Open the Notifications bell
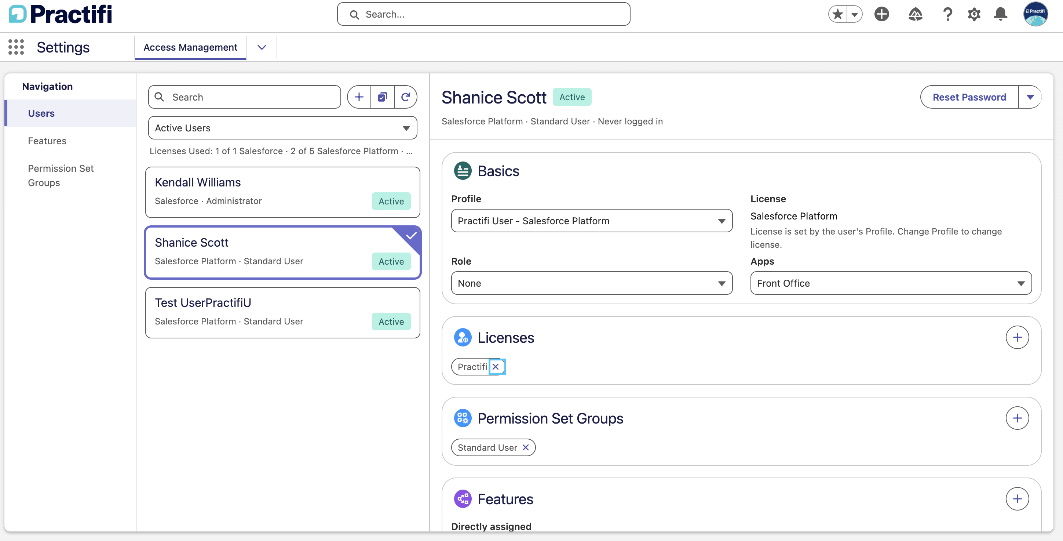 tap(1001, 14)
